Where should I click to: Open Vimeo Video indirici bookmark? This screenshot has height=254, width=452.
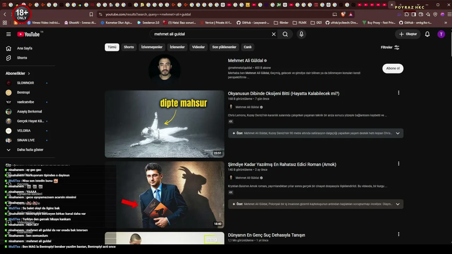(43, 23)
